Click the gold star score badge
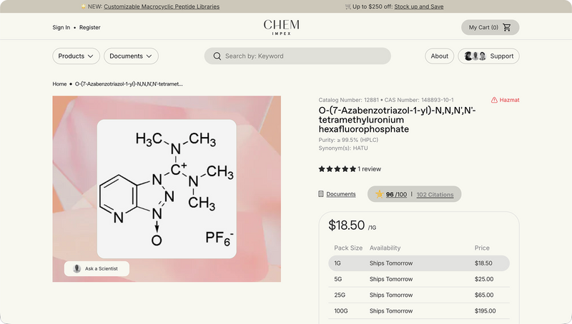Viewport: 572px width, 324px height. pos(379,194)
